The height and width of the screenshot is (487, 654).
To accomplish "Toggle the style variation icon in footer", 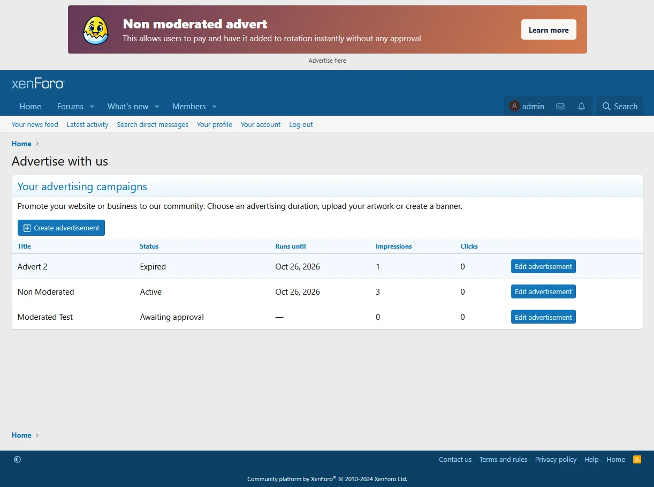I will tap(17, 459).
